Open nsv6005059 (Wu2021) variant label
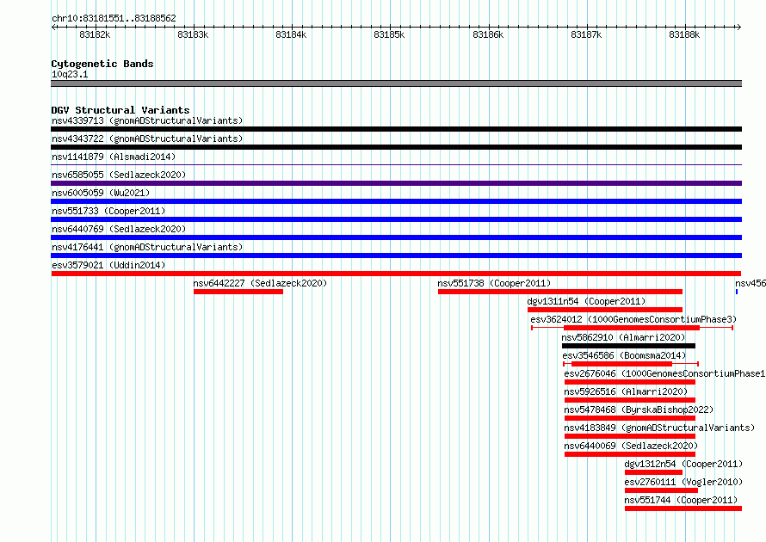Screen dimensions: 766x542 (x=101, y=193)
